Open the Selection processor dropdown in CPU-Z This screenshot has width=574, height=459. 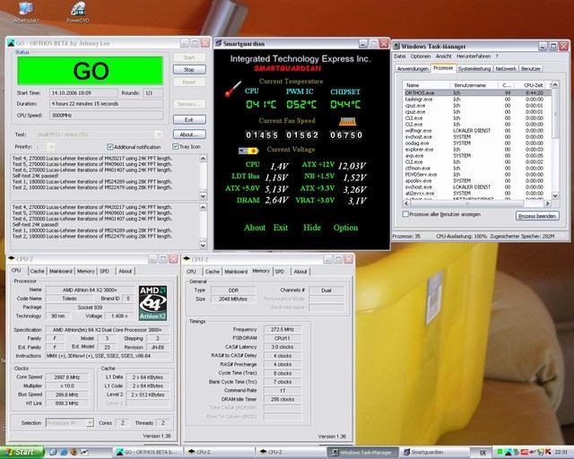(x=90, y=423)
